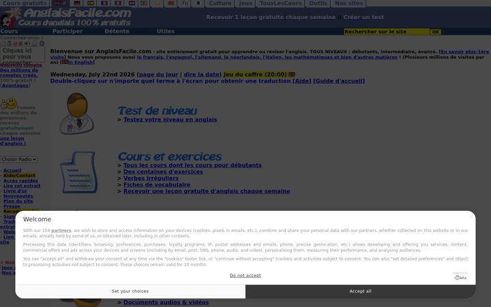Open 'Fiches de vocabulaire' link
The image size is (491, 307).
click(157, 185)
